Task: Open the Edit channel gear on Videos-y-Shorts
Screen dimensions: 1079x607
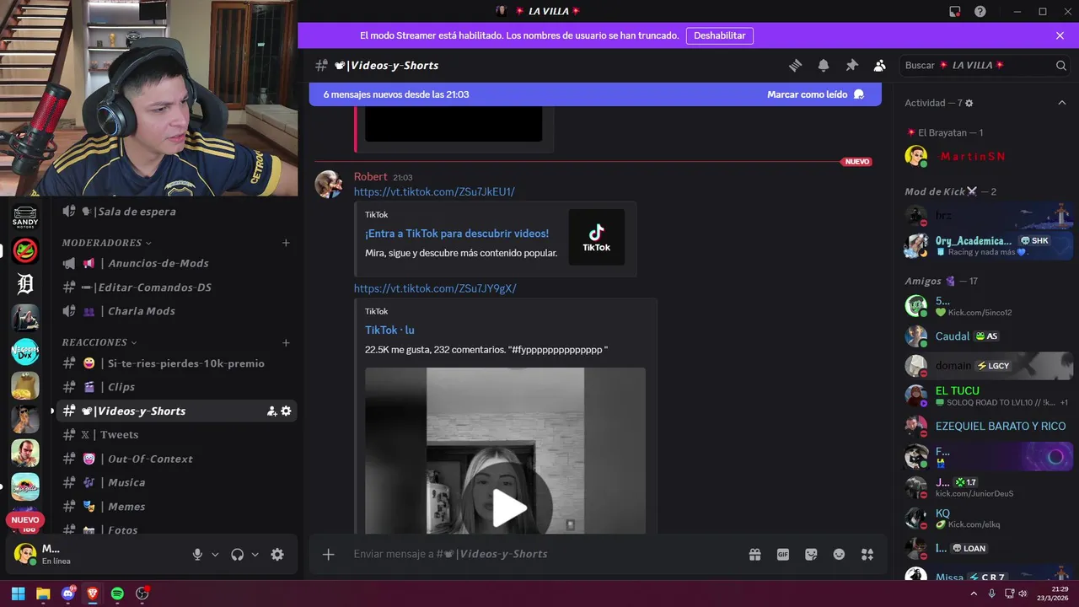Action: coord(286,411)
